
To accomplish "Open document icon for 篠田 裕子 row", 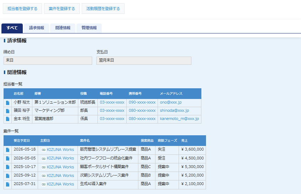I will 8,111.
